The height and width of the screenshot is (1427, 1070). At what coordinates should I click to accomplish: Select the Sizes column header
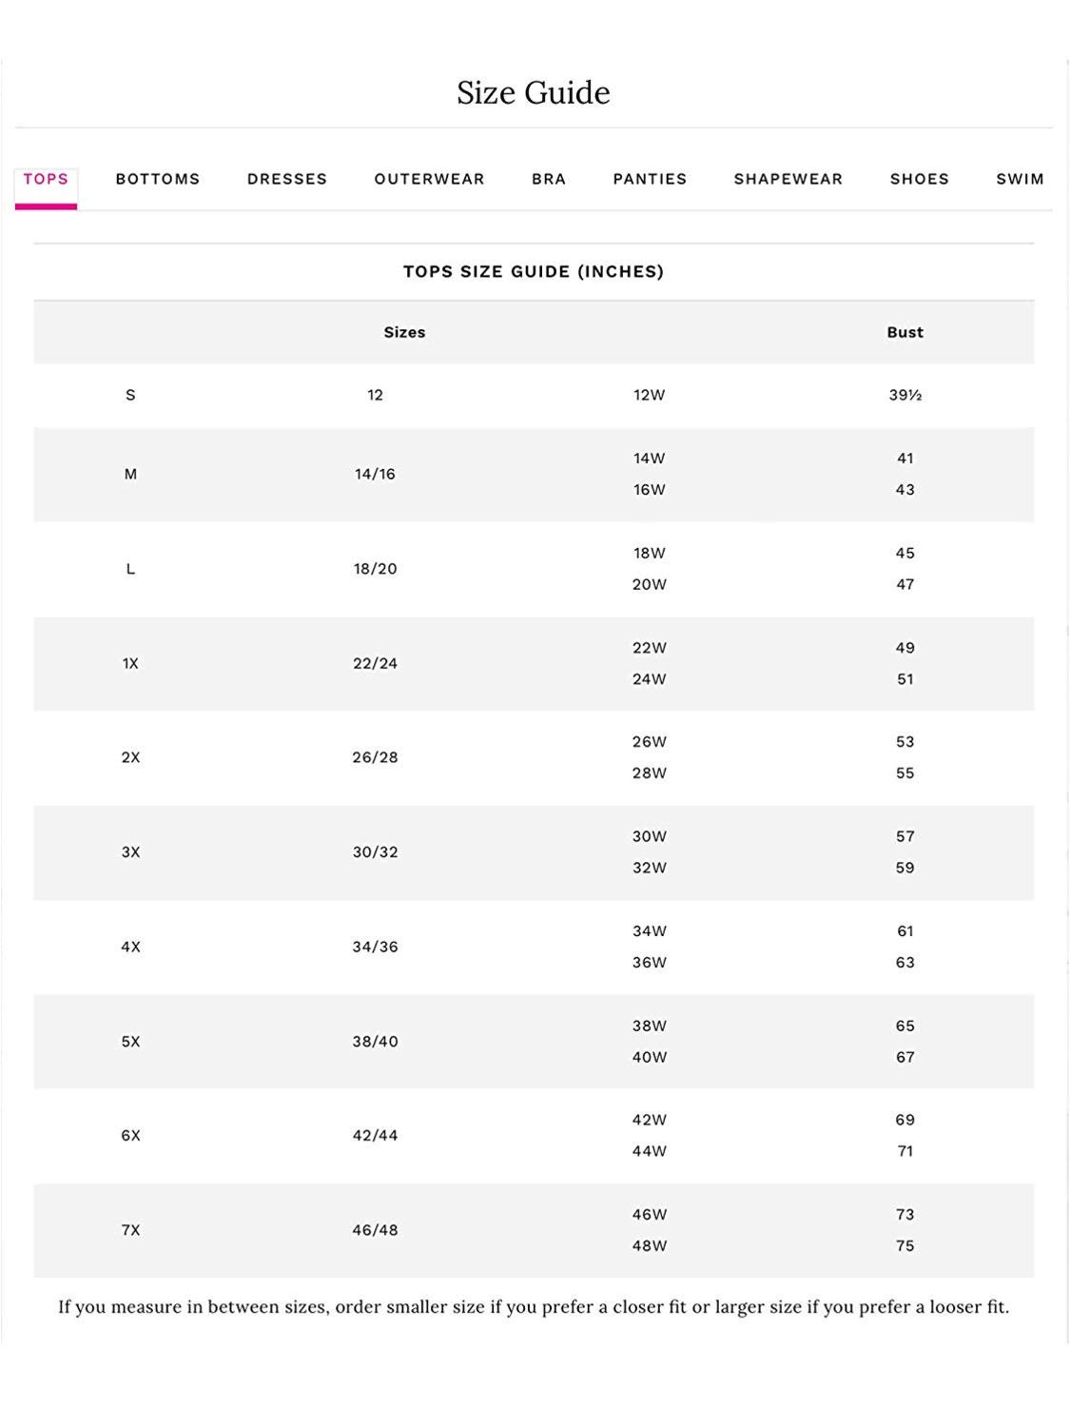[405, 332]
